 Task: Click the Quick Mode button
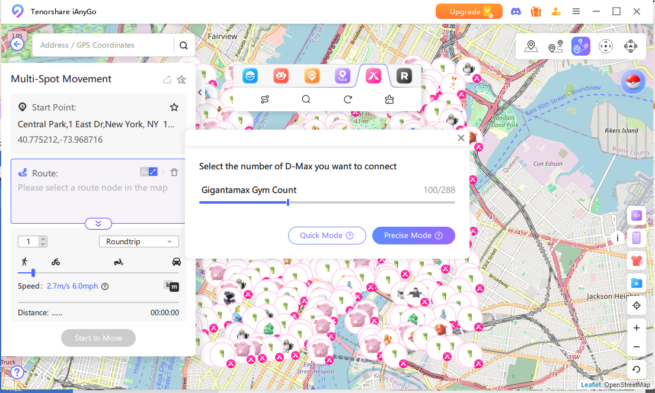tap(327, 236)
